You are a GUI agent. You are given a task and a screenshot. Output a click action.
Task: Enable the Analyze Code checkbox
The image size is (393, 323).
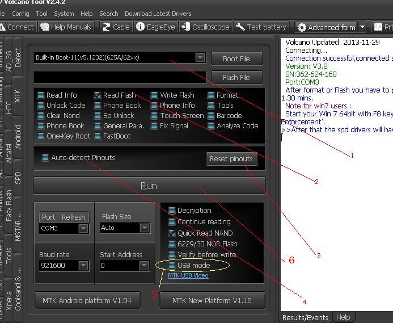pos(211,126)
